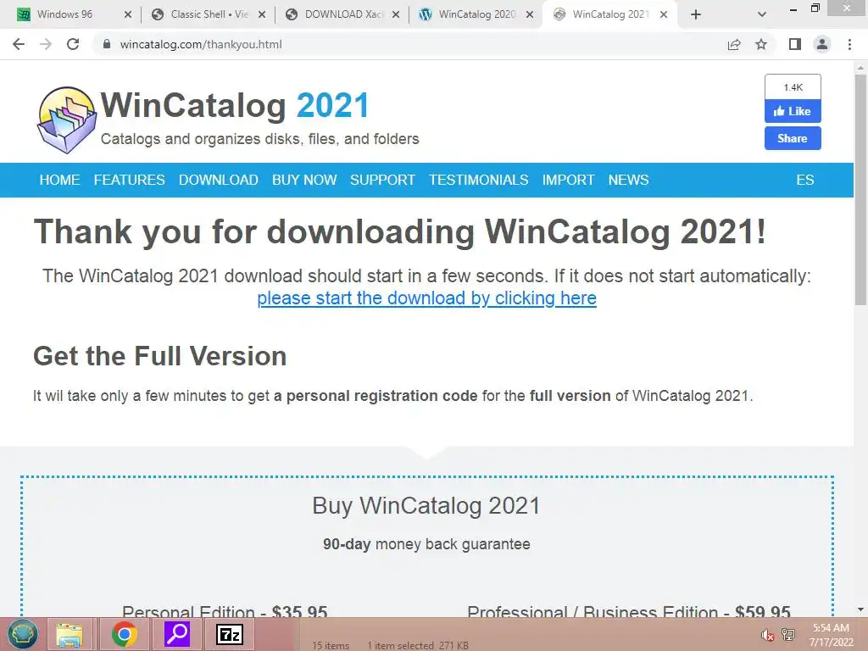868x651 pixels.
Task: Click the WinCatalog logo icon
Action: coord(66,120)
